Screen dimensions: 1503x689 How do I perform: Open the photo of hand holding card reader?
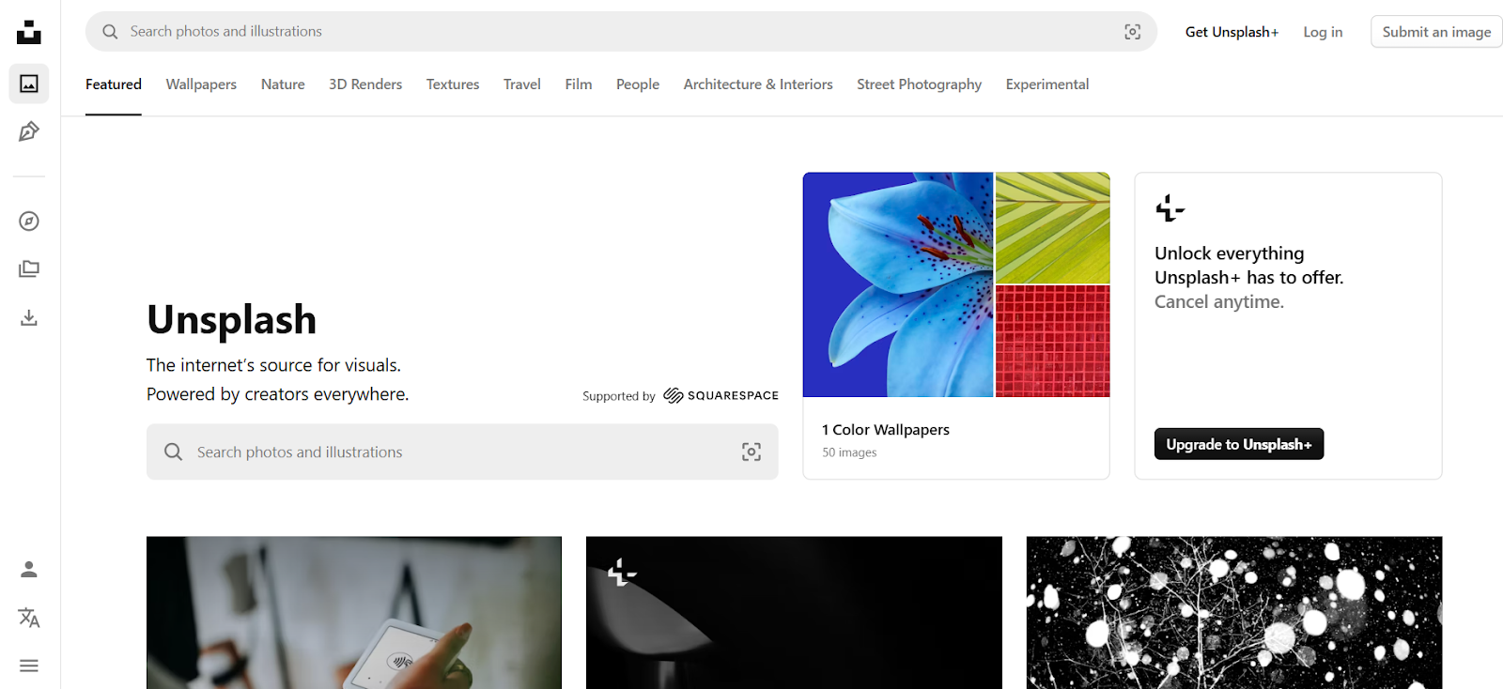(354, 613)
